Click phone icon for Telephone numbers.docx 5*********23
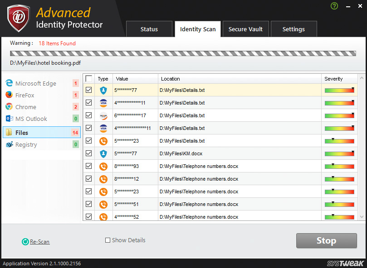The height and width of the screenshot is (268, 367). coord(103,191)
